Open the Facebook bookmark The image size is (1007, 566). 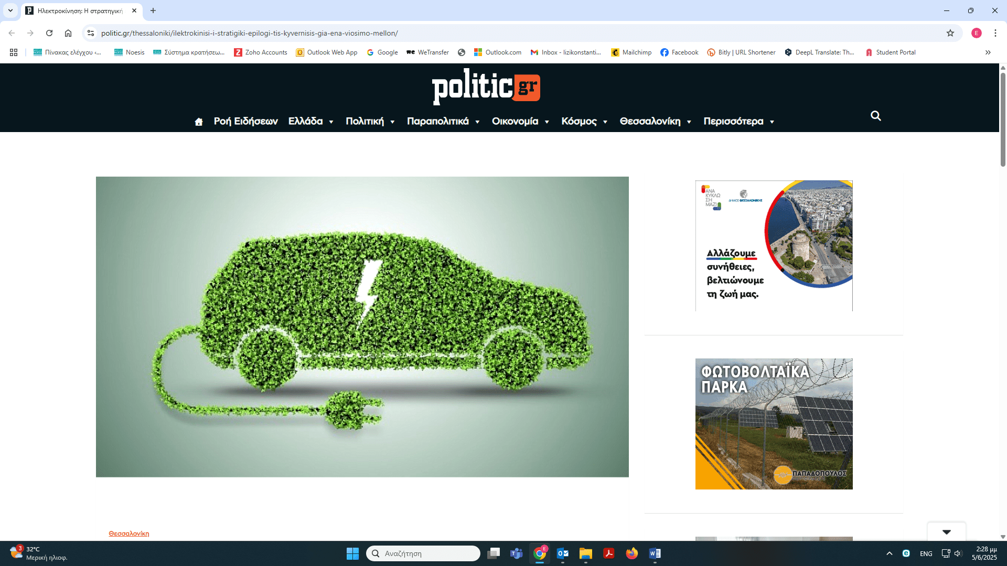pyautogui.click(x=679, y=52)
